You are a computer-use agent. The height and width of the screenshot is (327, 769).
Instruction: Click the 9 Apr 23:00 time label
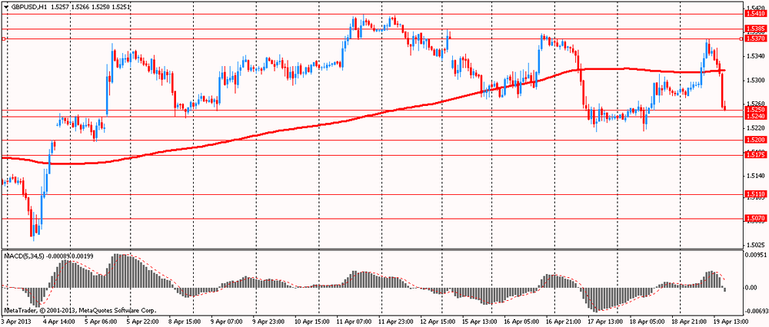coord(268,322)
